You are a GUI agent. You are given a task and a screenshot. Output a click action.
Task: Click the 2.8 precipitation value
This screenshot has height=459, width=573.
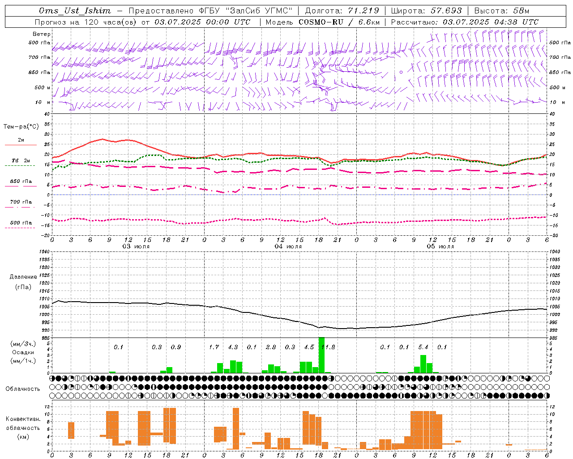click(x=271, y=347)
